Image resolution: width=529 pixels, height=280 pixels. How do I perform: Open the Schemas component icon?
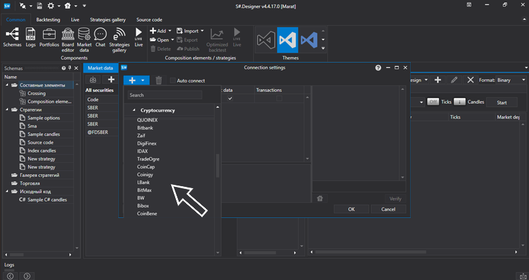click(11, 34)
